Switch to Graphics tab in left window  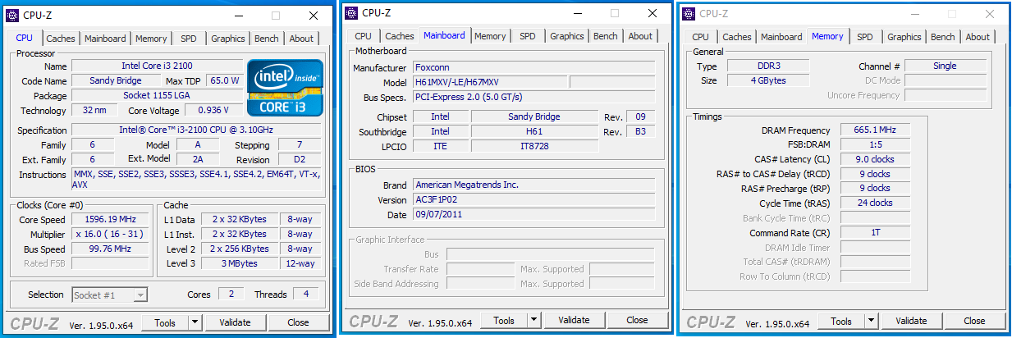coord(227,39)
